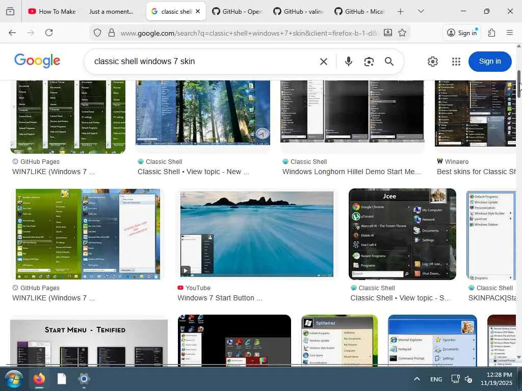Open settings gear taskbar app
This screenshot has height=391, width=522.
pyautogui.click(x=84, y=379)
